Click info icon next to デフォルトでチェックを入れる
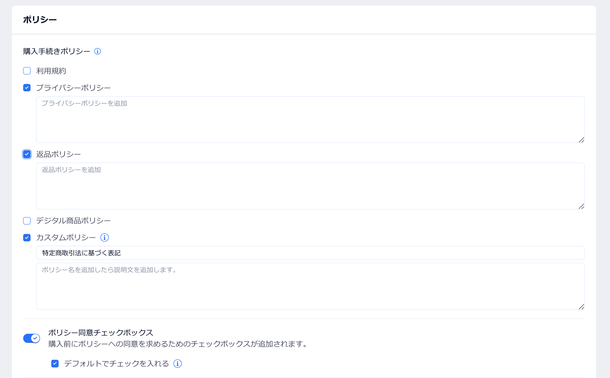Viewport: 610px width, 378px height. click(x=178, y=364)
